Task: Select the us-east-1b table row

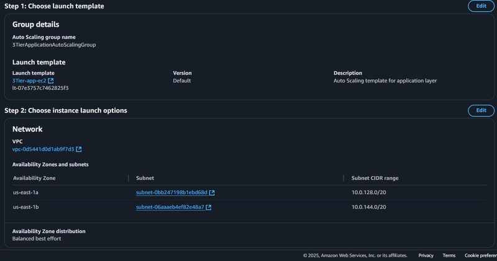Action: pyautogui.click(x=249, y=207)
